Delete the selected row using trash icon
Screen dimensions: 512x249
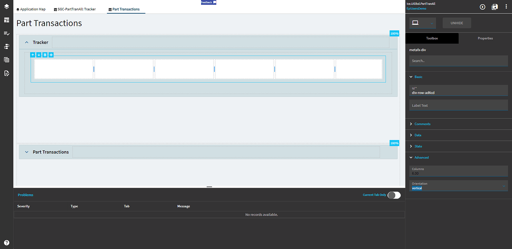(45, 55)
